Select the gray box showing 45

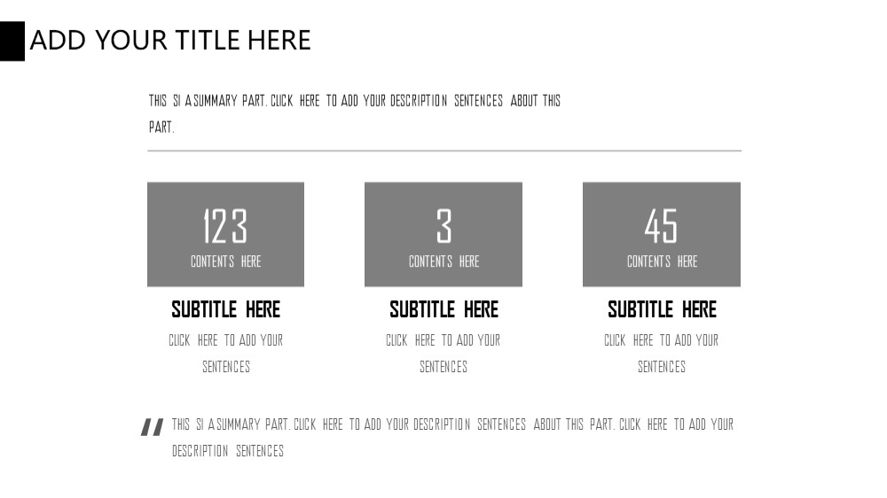coord(662,234)
